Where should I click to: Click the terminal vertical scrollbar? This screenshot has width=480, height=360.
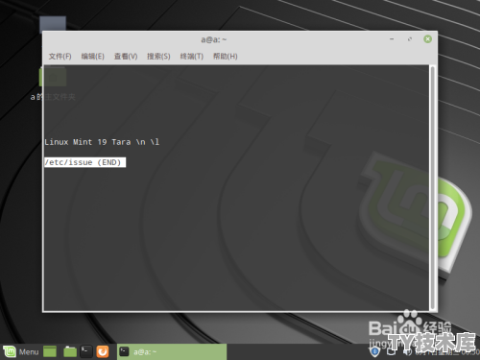tap(432, 188)
